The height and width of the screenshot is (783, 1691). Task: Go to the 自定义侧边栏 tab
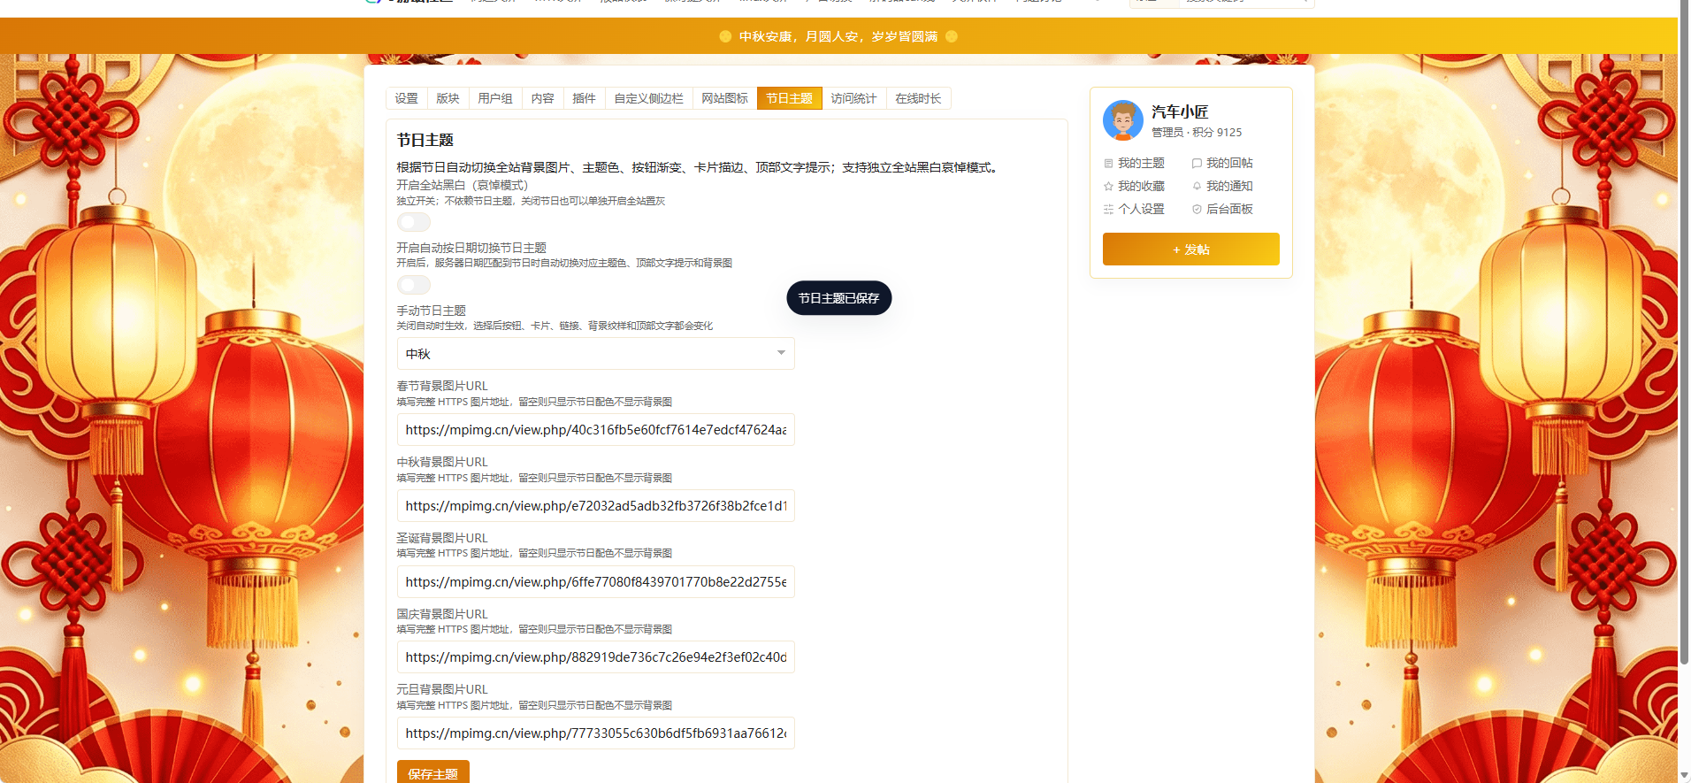pyautogui.click(x=649, y=98)
